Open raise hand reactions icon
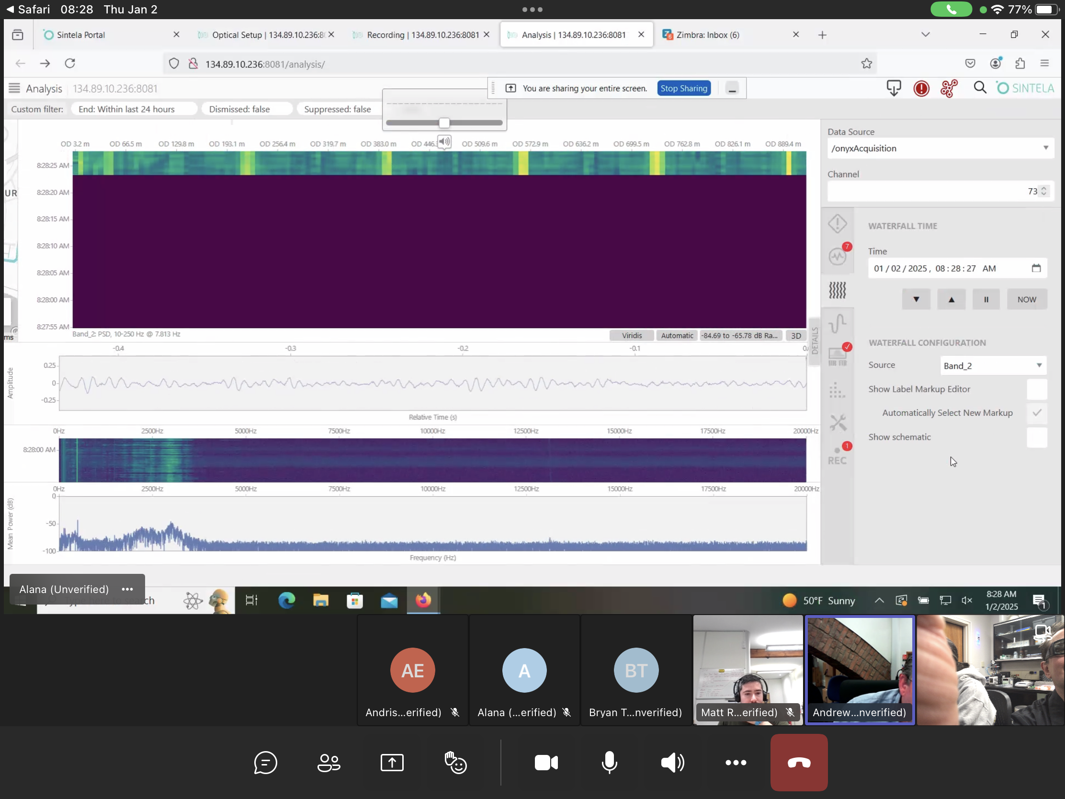 click(x=455, y=763)
